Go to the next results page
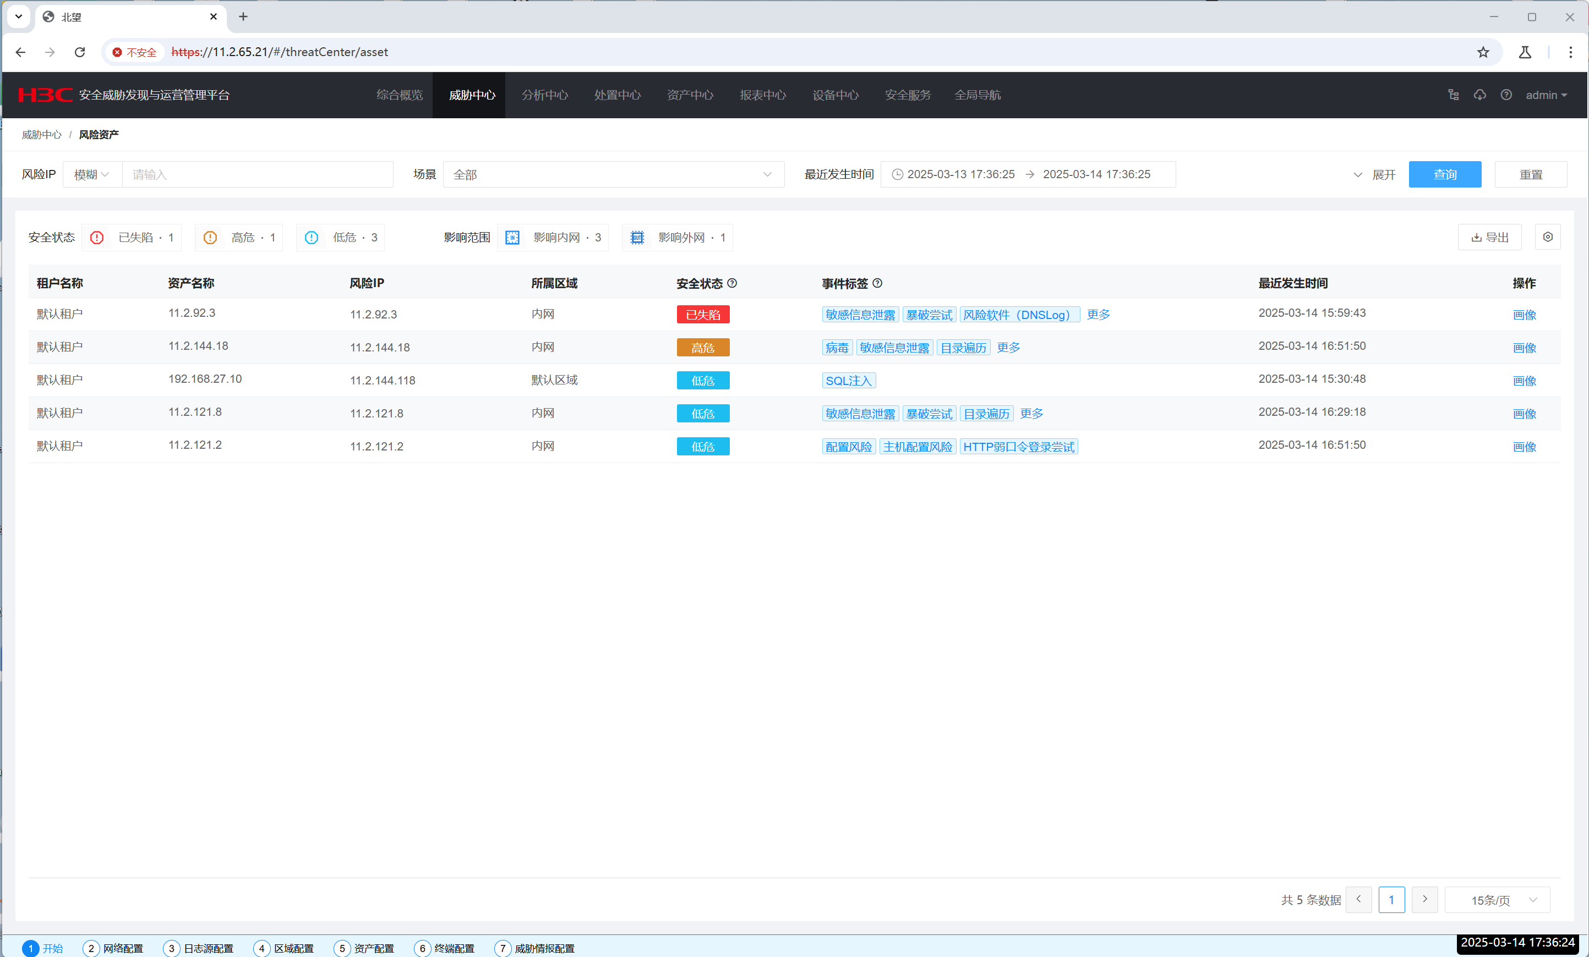Screen dimensions: 1589x957 pos(1424,900)
